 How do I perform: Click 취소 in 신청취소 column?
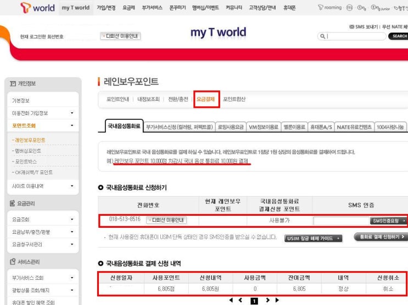(388, 289)
